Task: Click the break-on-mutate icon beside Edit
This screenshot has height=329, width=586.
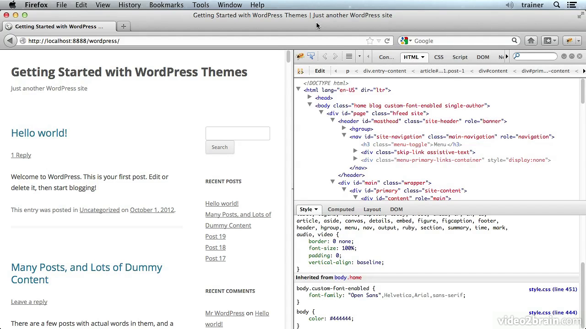Action: pos(300,71)
